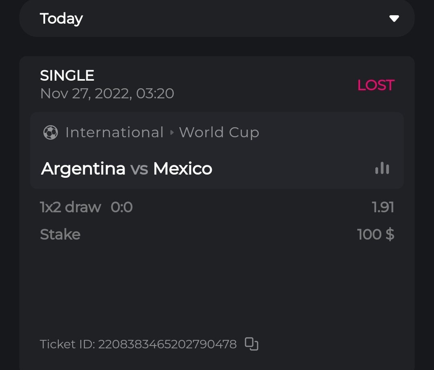434x370 pixels.
Task: Open match statistics bar chart icon
Action: pos(382,168)
